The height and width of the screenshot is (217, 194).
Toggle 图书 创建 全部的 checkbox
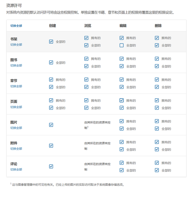(51, 62)
